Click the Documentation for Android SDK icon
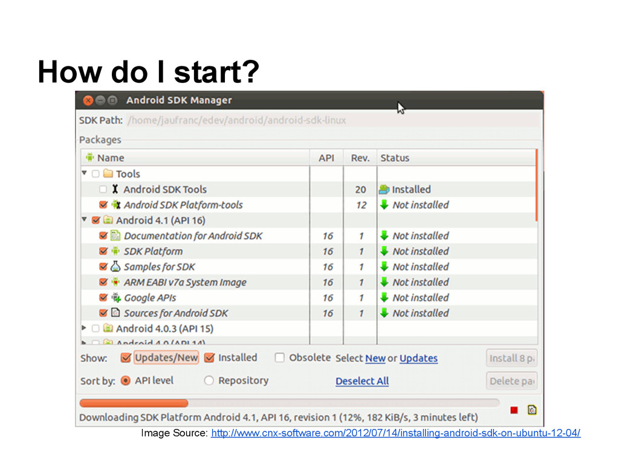The height and width of the screenshot is (464, 619). [115, 236]
